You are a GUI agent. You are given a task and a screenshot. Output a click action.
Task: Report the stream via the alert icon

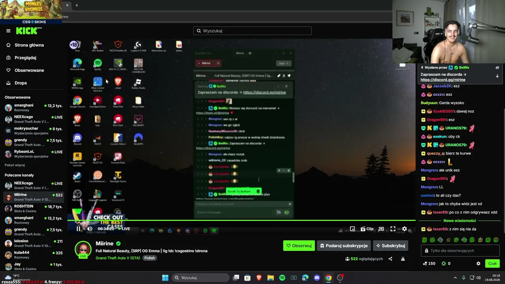[403, 259]
